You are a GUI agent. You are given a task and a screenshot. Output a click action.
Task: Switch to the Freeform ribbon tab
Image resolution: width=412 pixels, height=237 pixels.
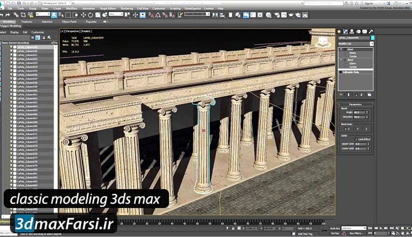coord(27,22)
